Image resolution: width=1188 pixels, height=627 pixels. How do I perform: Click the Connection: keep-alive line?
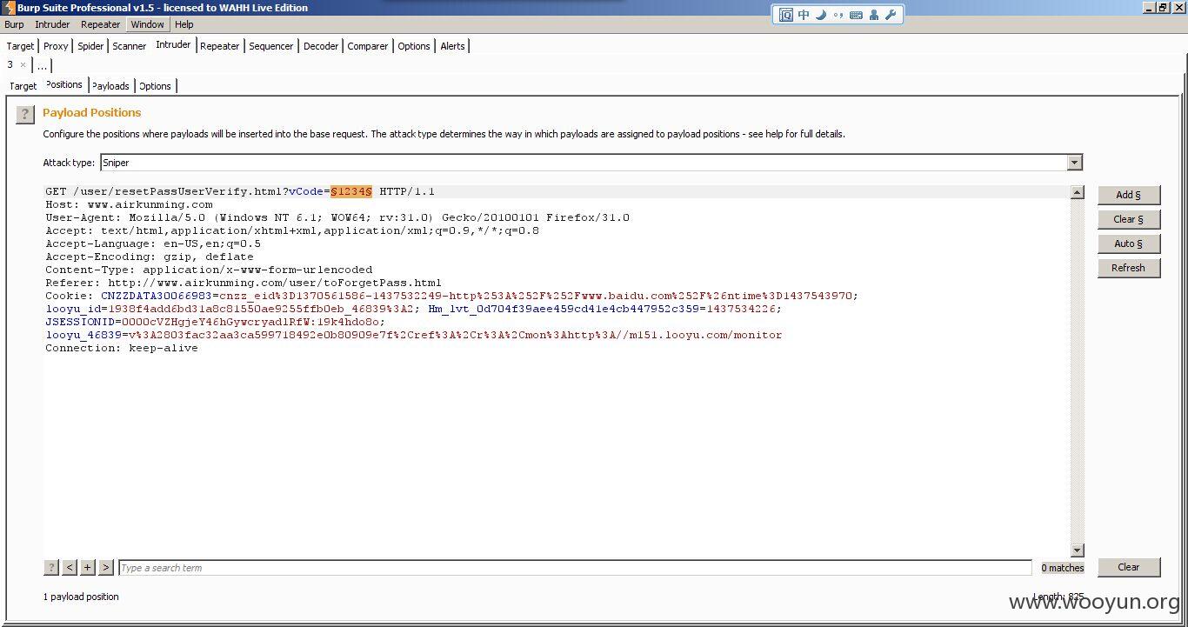click(122, 348)
